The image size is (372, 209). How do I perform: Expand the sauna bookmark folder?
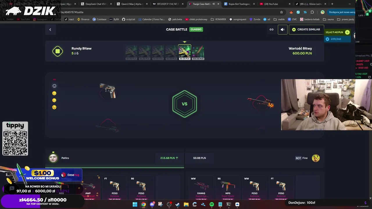click(x=328, y=19)
